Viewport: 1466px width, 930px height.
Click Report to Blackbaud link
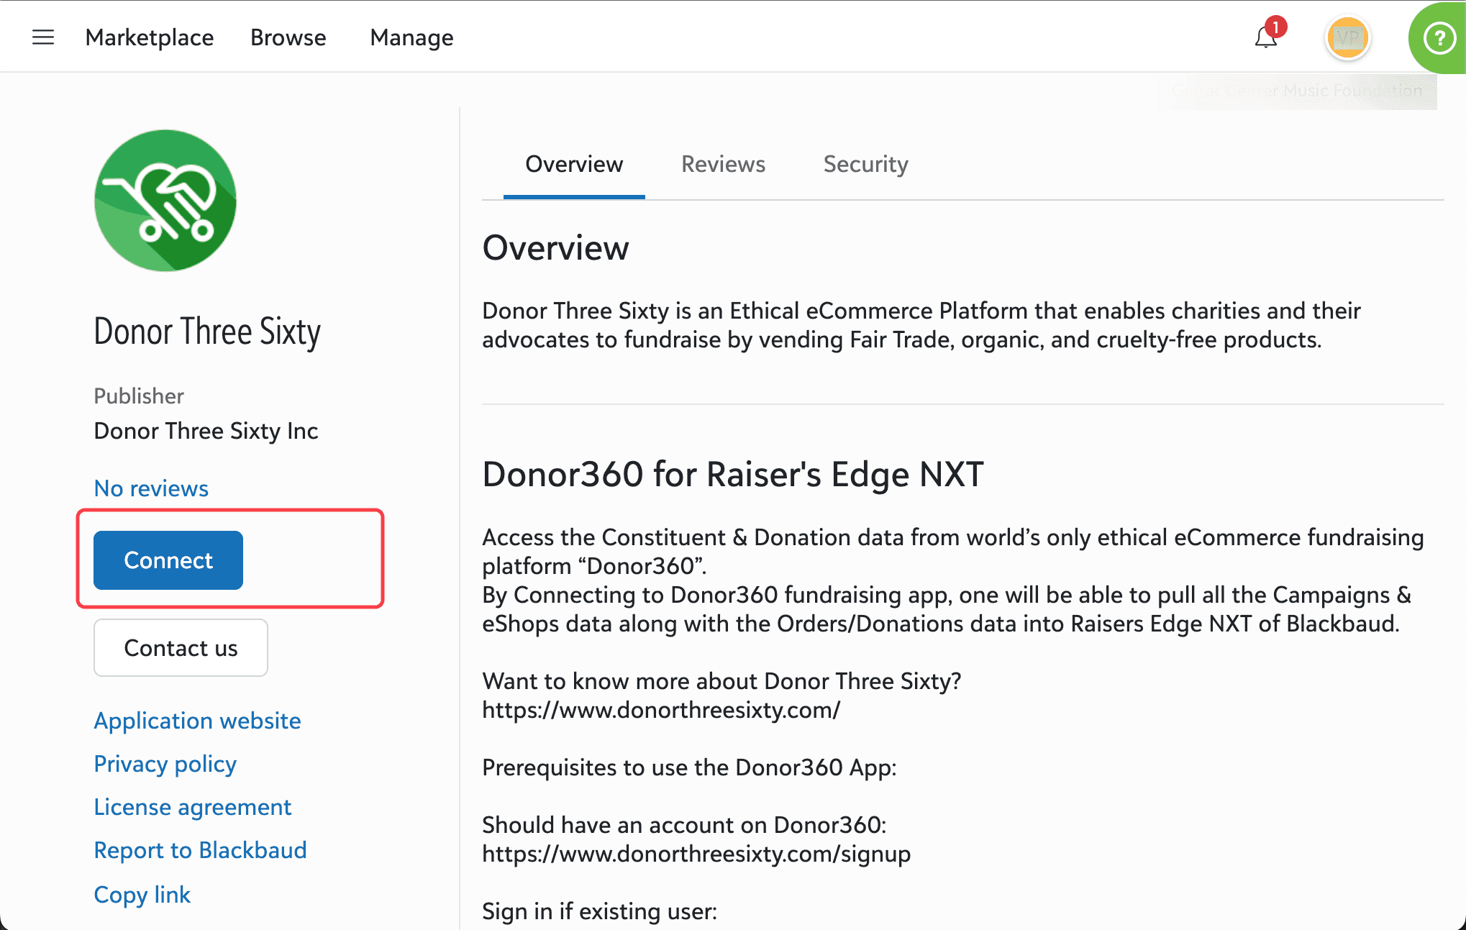click(x=200, y=850)
